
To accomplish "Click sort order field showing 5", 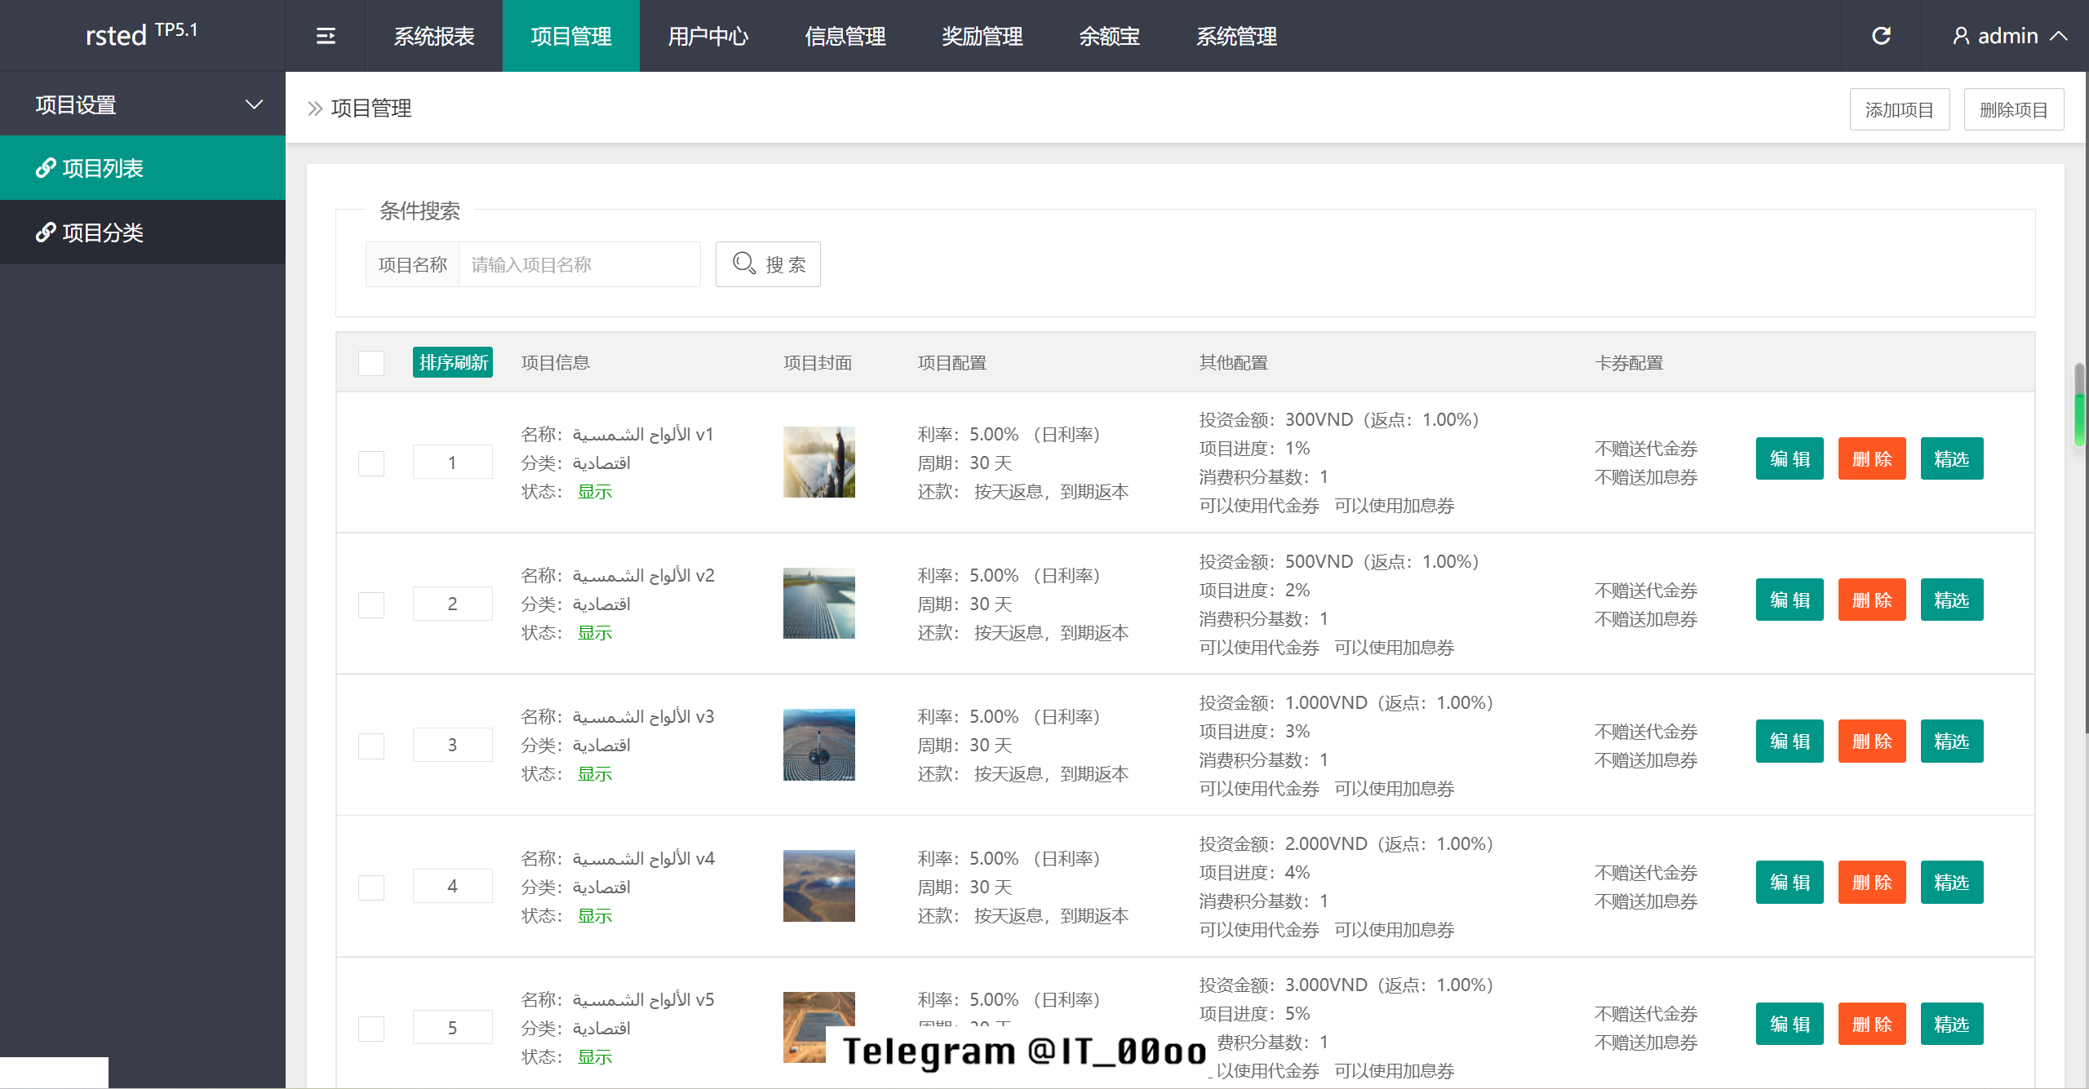I will click(453, 1028).
